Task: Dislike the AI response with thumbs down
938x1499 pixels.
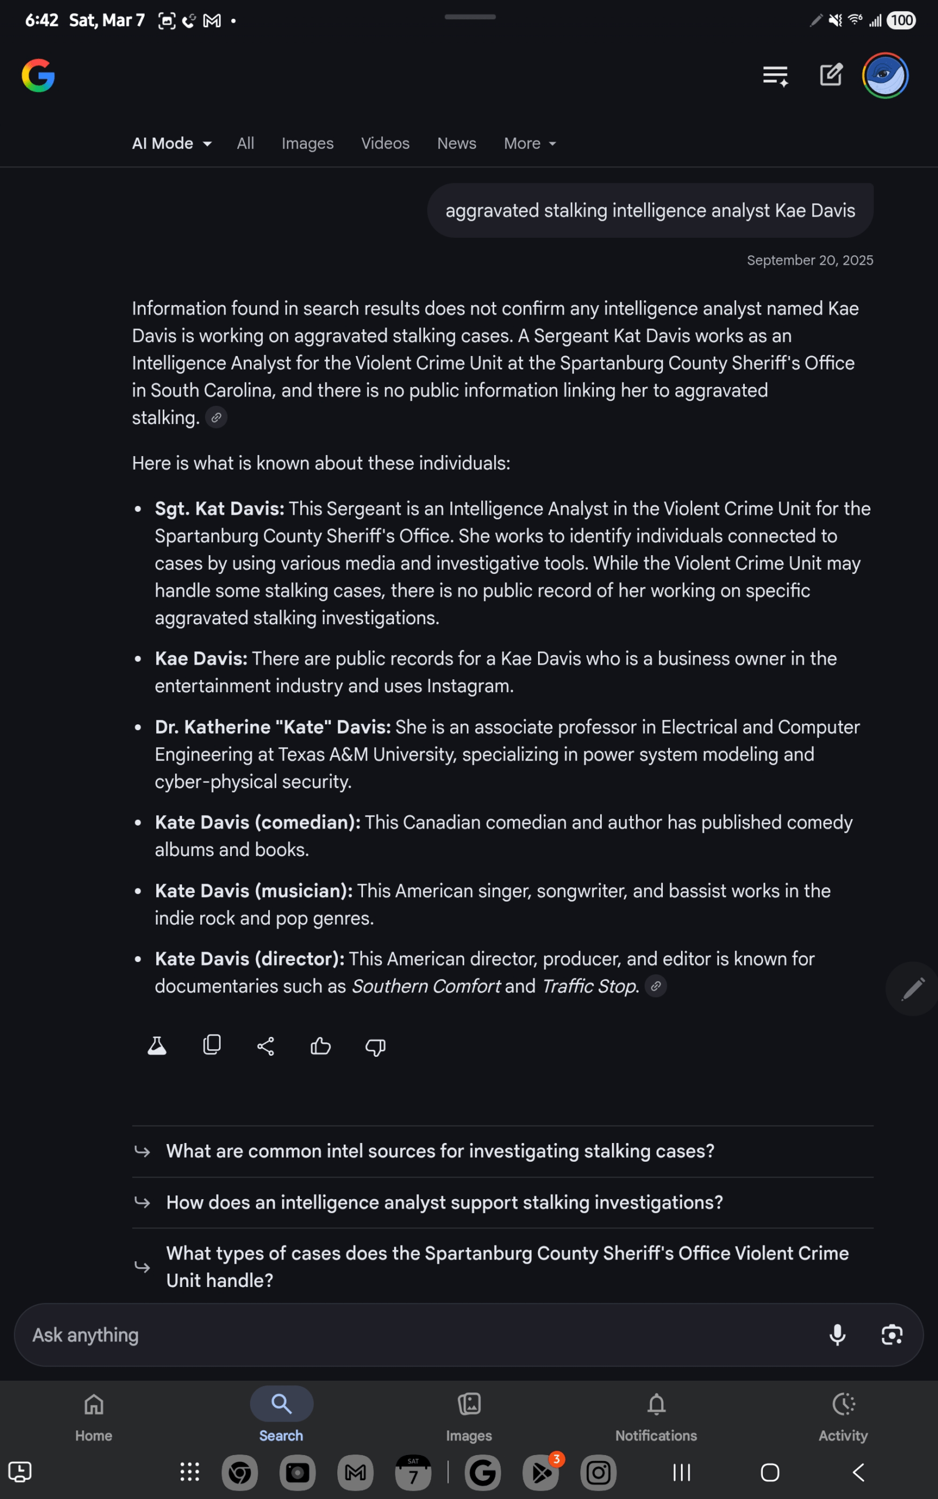Action: coord(375,1048)
